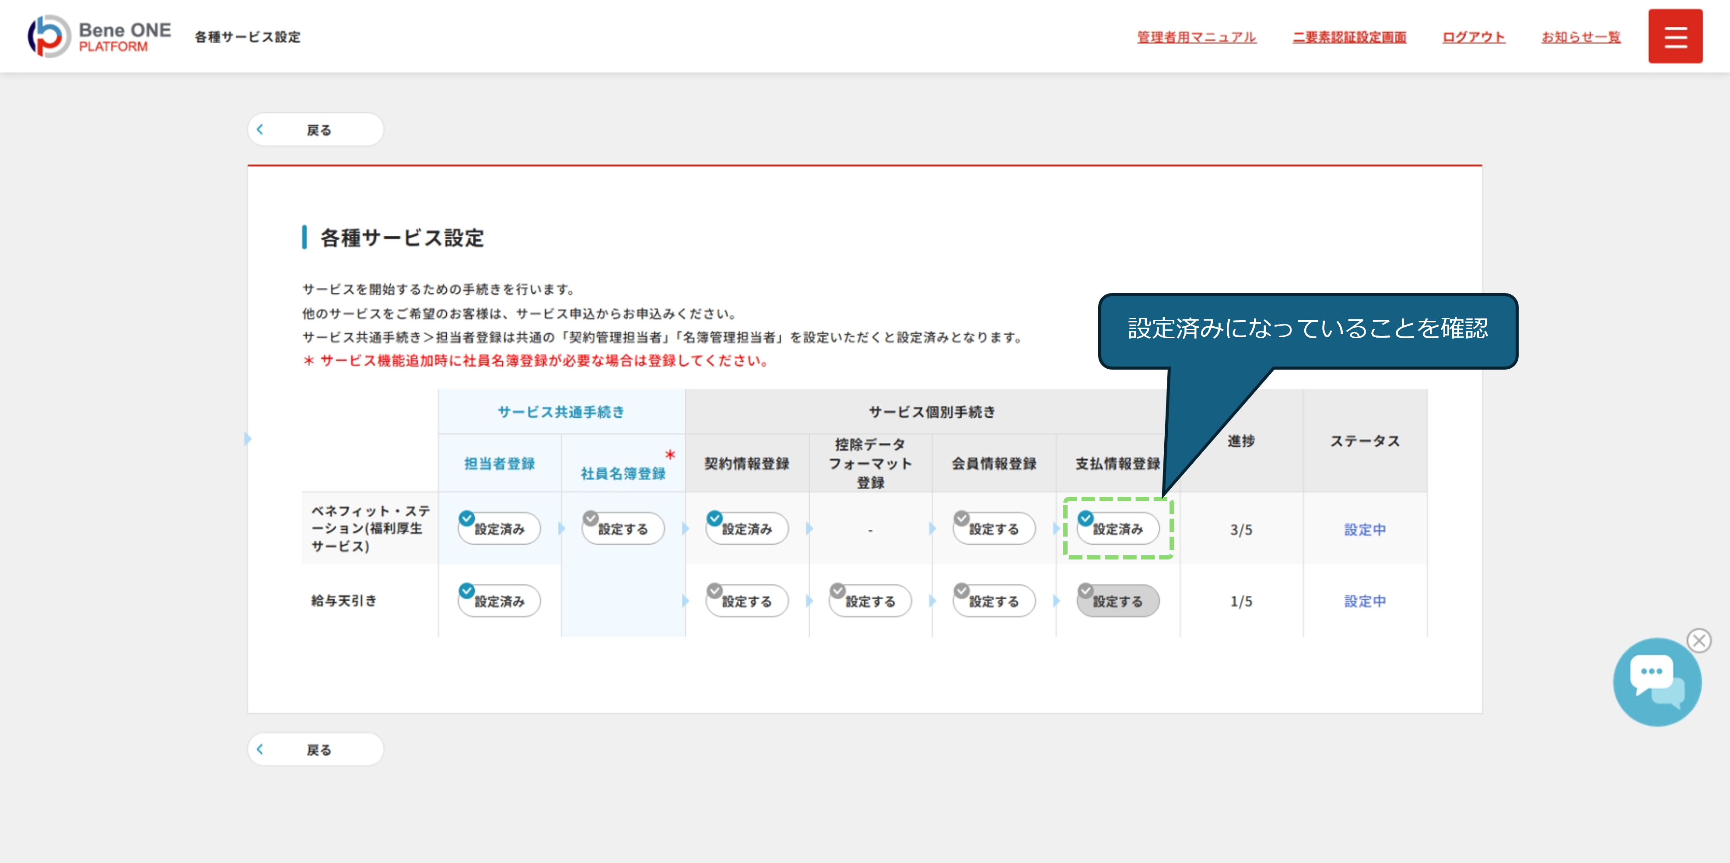1730x863 pixels.
Task: Click 契約情報登録 設定済み for ベネフィット・ステーション
Action: (747, 528)
